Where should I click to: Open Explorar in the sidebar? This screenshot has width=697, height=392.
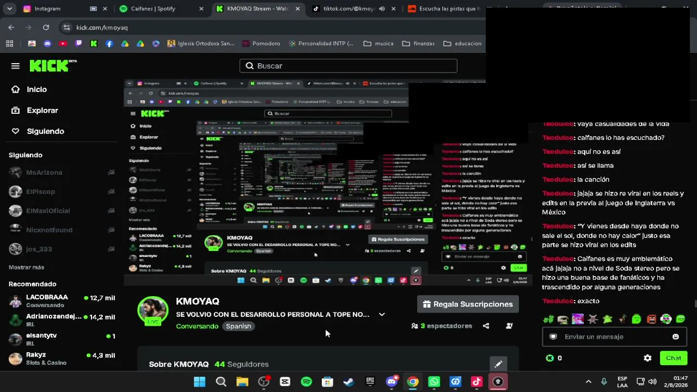[35, 110]
